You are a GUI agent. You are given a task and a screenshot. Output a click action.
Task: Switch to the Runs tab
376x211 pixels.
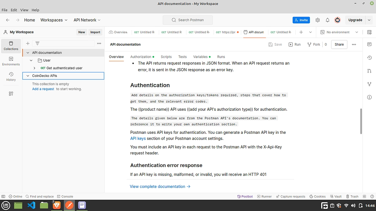(221, 57)
